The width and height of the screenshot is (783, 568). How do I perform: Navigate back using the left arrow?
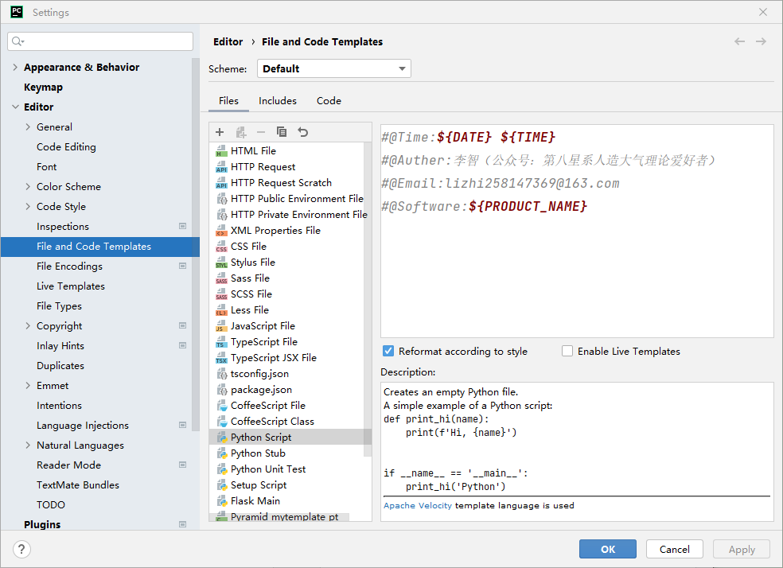[739, 41]
